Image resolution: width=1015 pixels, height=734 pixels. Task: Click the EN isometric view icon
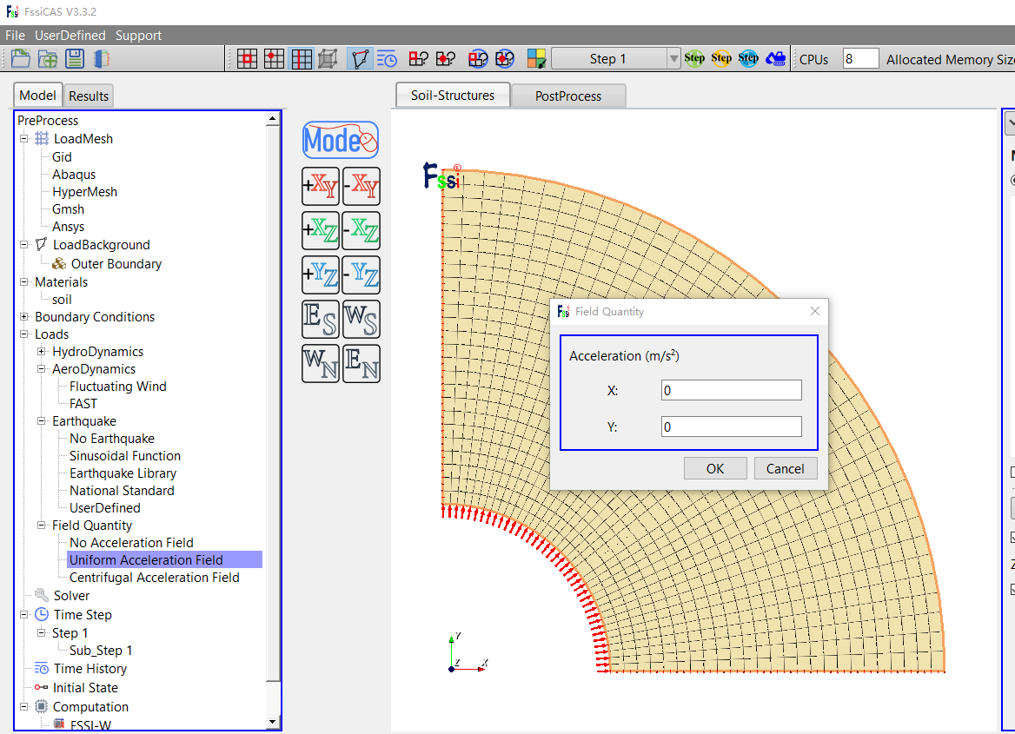tap(362, 364)
